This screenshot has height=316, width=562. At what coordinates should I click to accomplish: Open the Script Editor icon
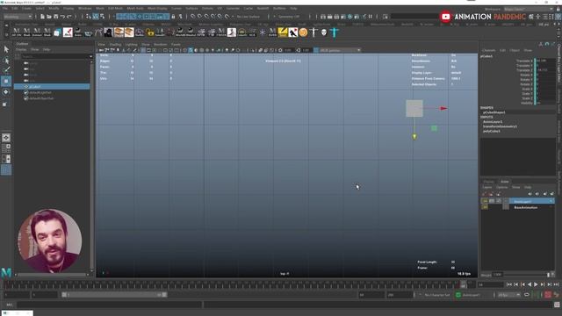point(557,305)
